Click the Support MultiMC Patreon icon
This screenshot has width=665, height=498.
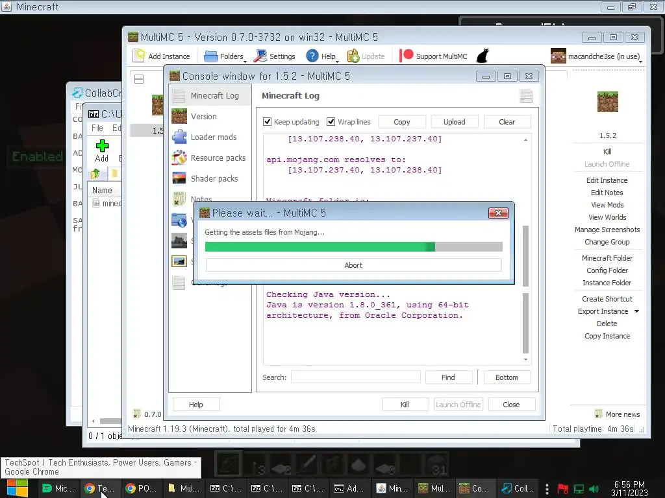tap(406, 56)
